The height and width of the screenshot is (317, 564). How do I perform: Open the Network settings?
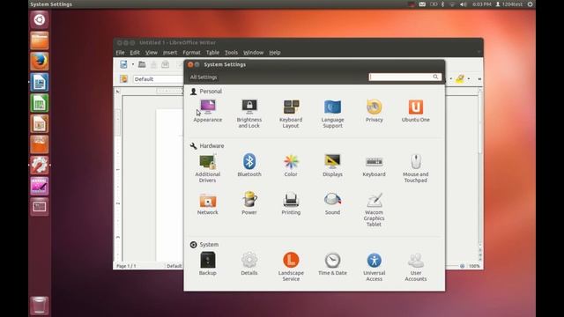tap(208, 203)
